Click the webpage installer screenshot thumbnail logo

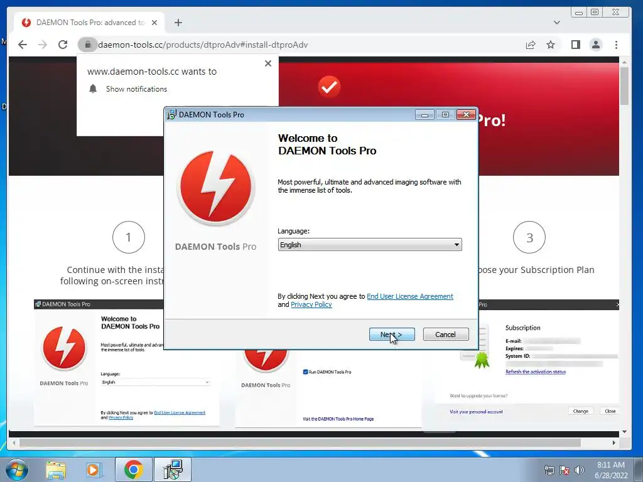(64, 348)
